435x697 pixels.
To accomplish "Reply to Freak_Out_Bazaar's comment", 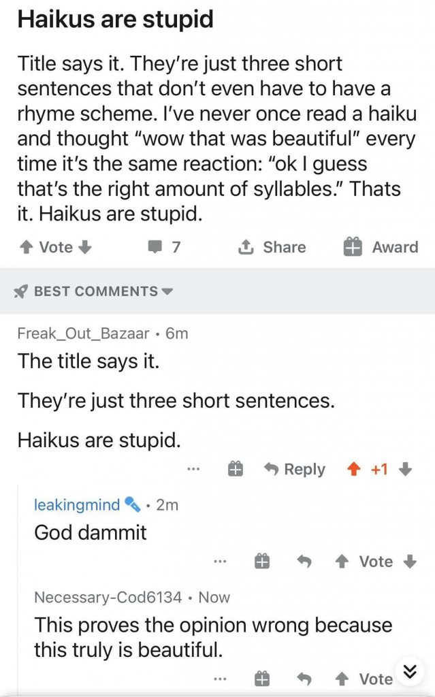I will [295, 469].
